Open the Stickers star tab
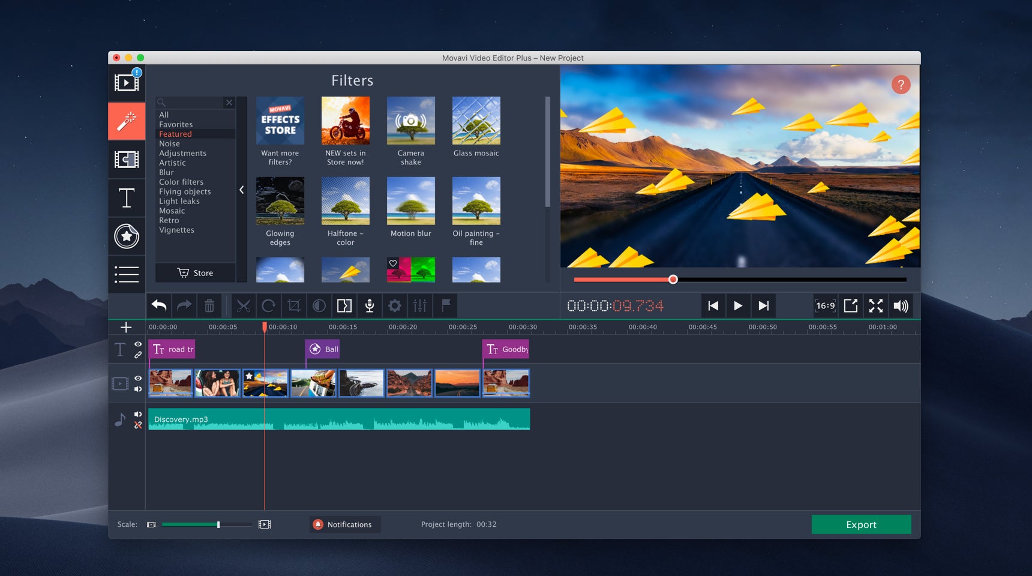 [x=127, y=236]
